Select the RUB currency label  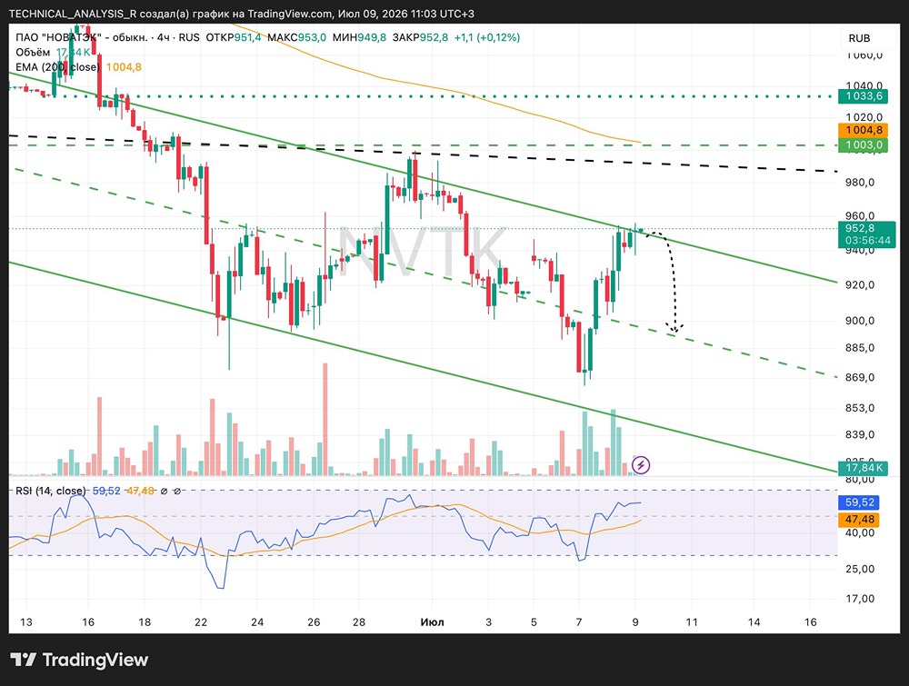[x=859, y=38]
